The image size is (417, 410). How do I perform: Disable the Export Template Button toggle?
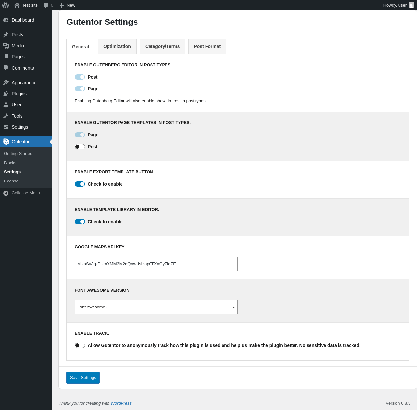(80, 184)
